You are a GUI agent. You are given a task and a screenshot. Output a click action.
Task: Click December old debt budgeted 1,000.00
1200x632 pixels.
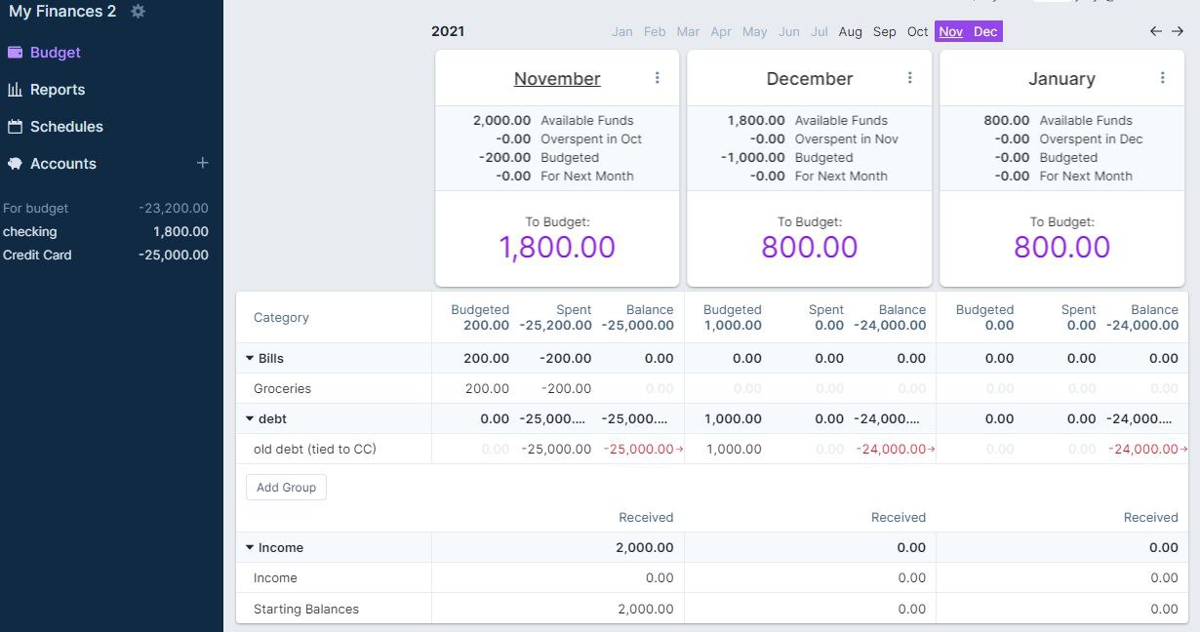click(x=734, y=450)
